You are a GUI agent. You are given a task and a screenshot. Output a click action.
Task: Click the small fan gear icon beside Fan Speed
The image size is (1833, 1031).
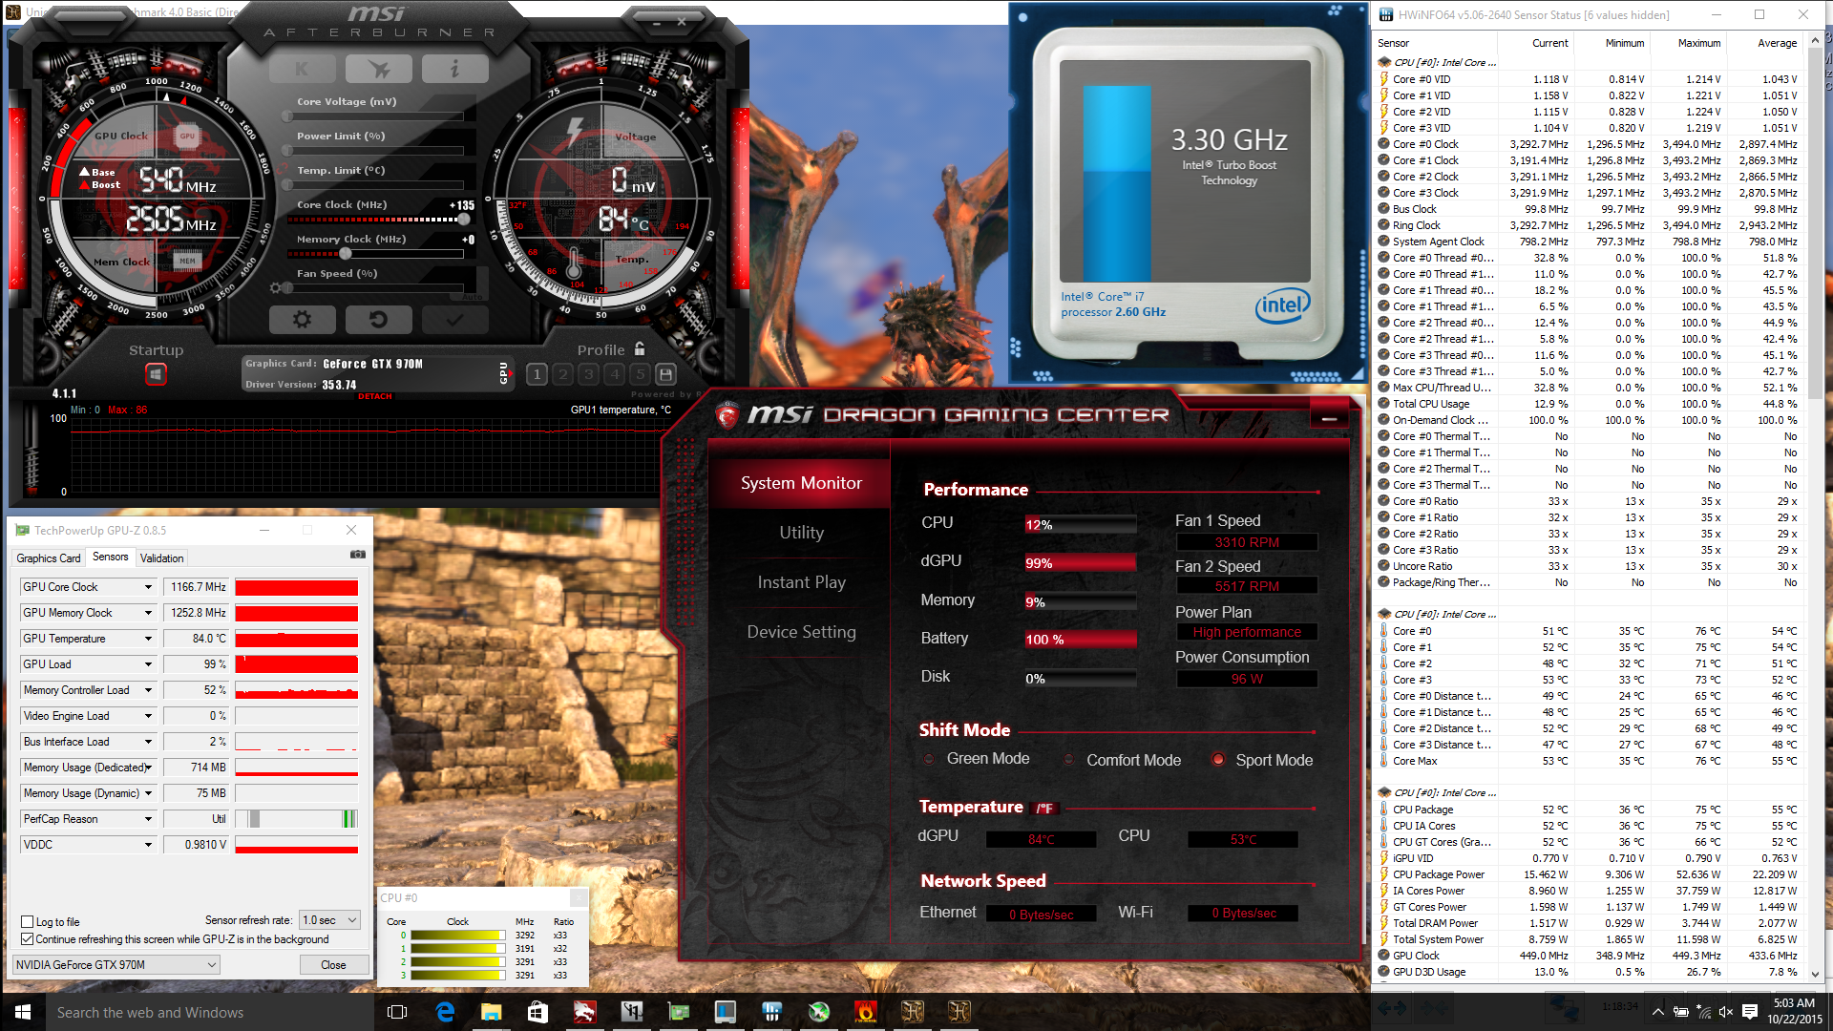point(276,287)
